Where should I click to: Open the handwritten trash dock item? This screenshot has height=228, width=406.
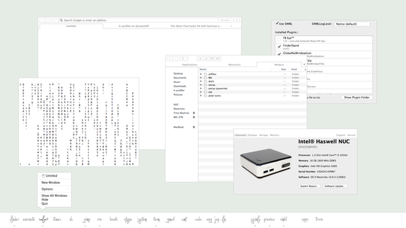(319, 219)
